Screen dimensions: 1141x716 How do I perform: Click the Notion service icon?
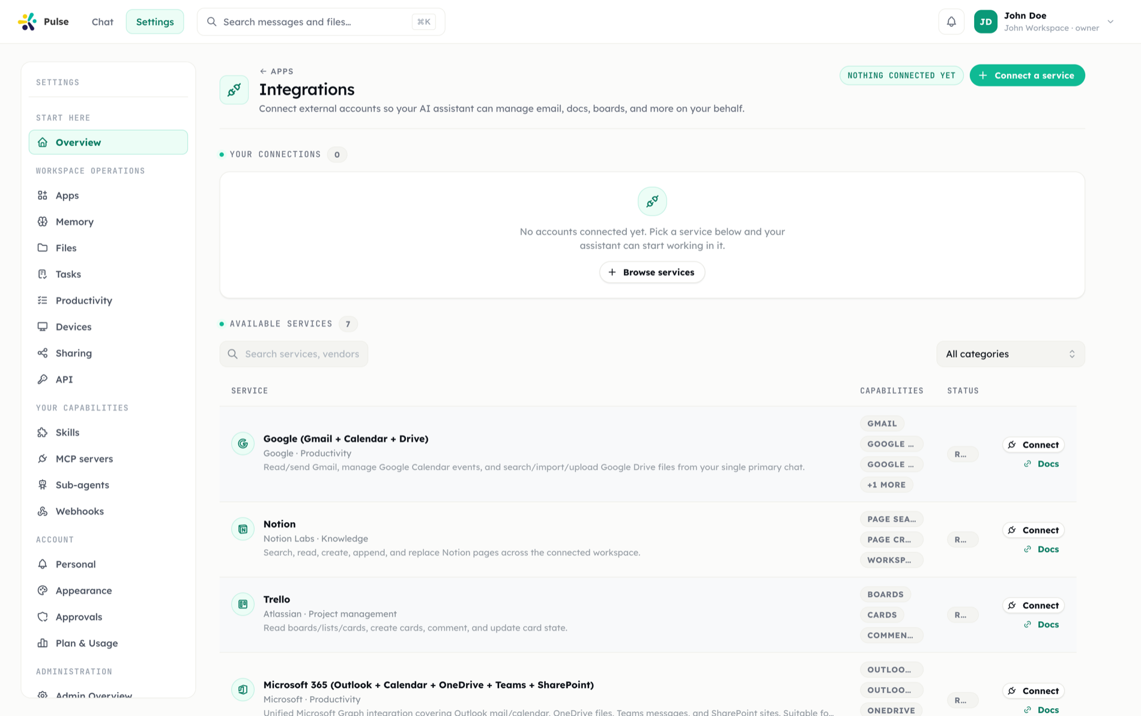click(x=243, y=529)
